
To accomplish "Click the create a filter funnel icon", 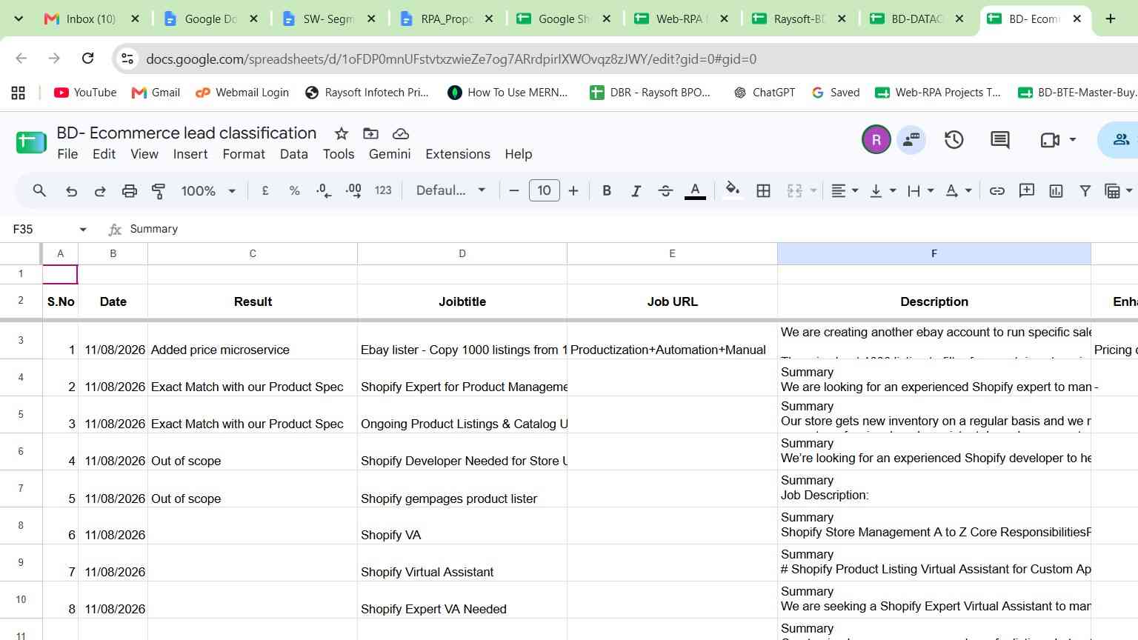I will point(1085,191).
